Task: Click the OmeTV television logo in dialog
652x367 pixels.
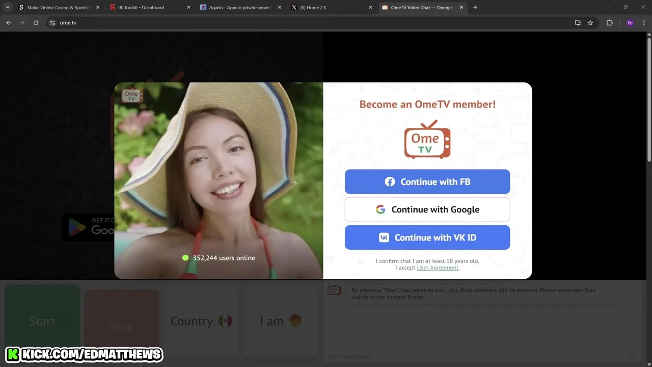Action: (427, 139)
